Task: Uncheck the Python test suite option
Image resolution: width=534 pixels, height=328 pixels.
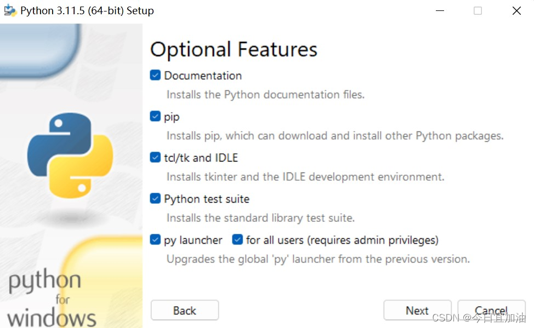Action: 155,198
